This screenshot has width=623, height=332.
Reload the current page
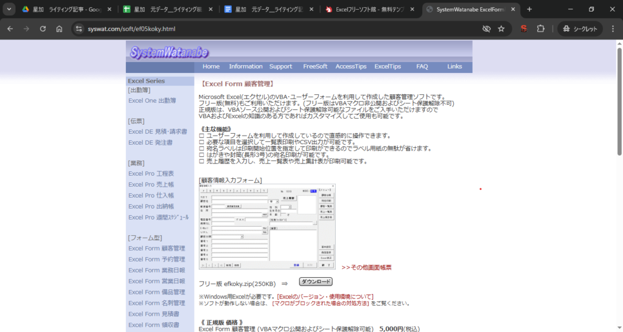[x=43, y=29]
